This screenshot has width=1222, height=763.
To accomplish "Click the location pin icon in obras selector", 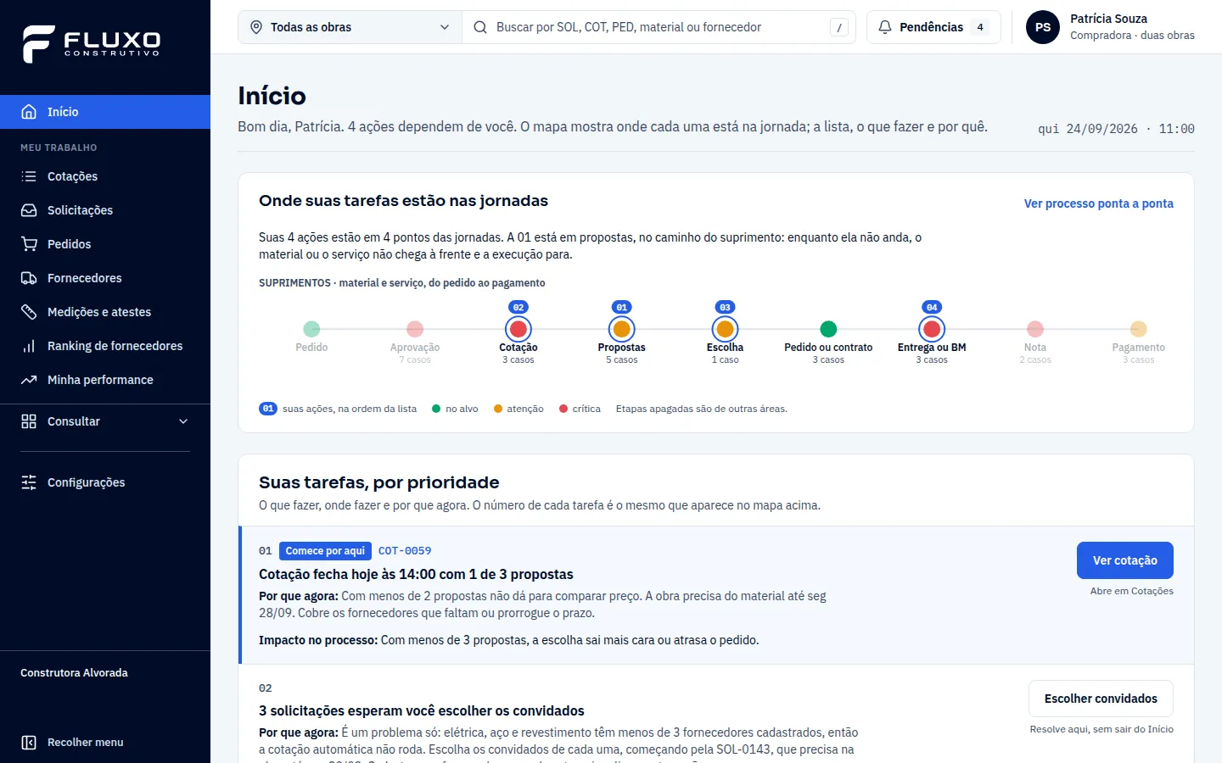I will (x=256, y=27).
